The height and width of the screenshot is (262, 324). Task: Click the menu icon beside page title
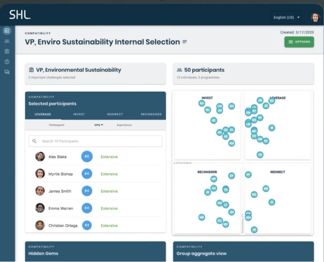click(x=184, y=42)
